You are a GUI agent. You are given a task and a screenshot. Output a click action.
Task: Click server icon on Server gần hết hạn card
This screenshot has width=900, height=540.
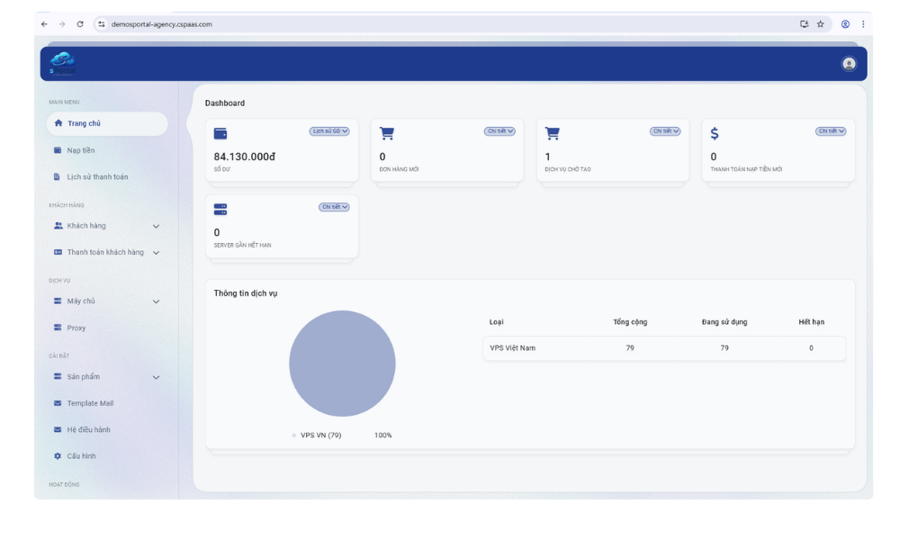coord(220,209)
